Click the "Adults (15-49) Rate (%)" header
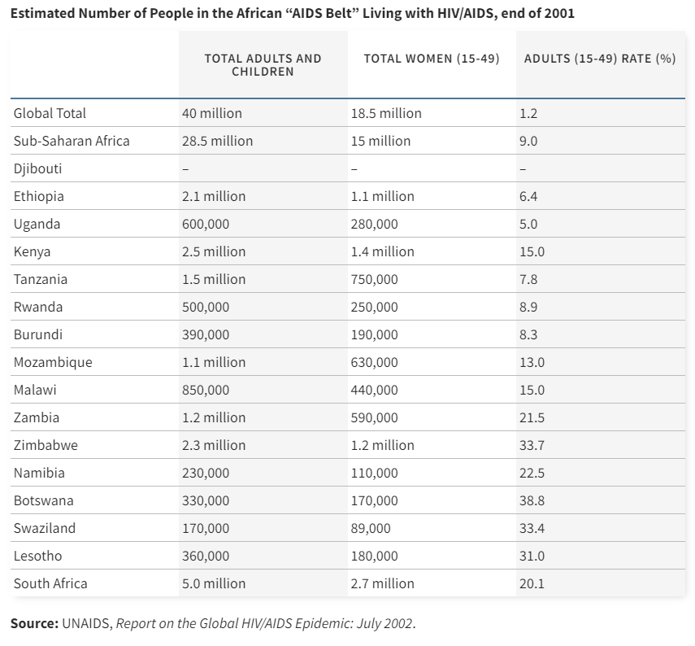This screenshot has width=695, height=646. point(599,59)
